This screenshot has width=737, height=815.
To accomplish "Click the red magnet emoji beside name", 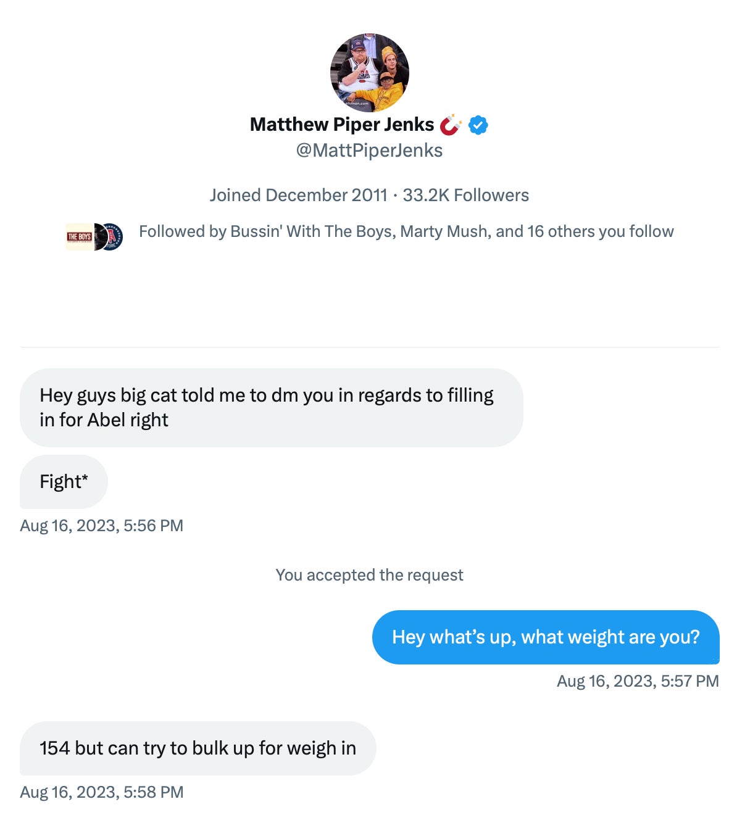I will (451, 125).
